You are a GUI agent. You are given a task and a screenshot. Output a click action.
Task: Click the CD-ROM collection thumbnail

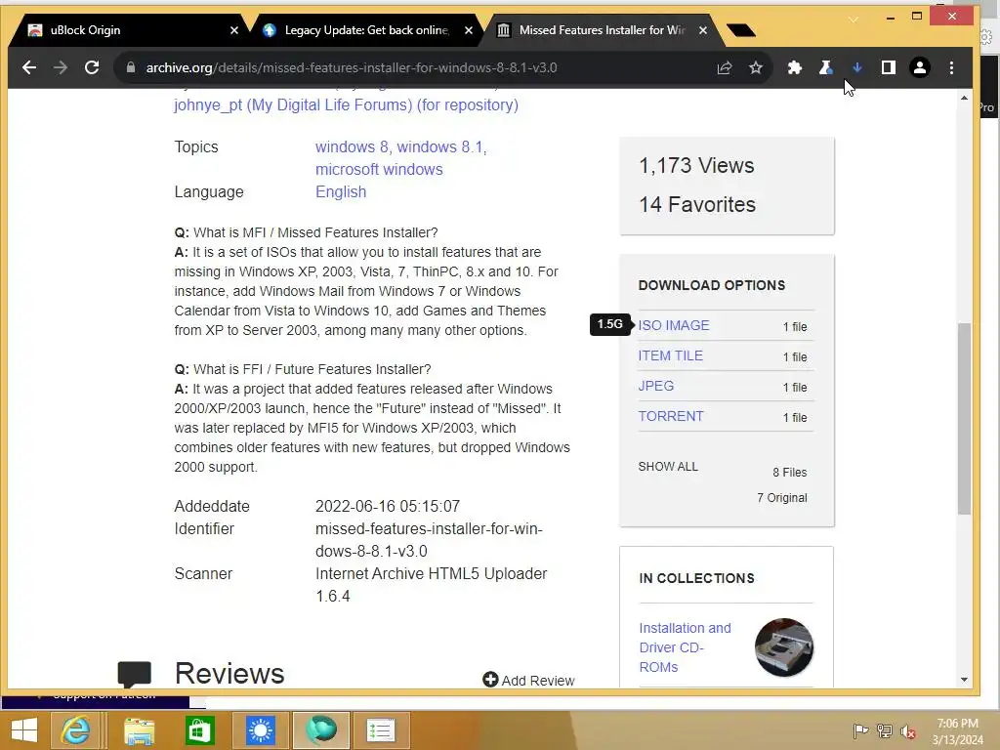[784, 647]
